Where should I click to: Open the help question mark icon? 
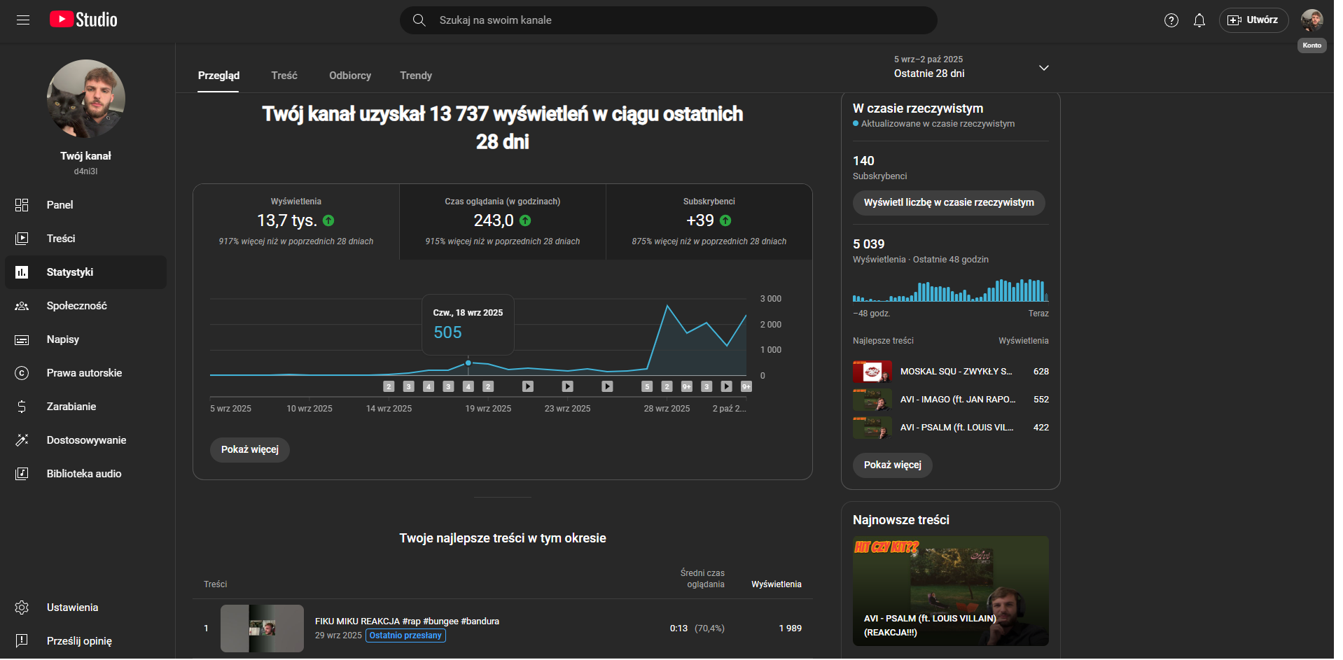tap(1171, 20)
